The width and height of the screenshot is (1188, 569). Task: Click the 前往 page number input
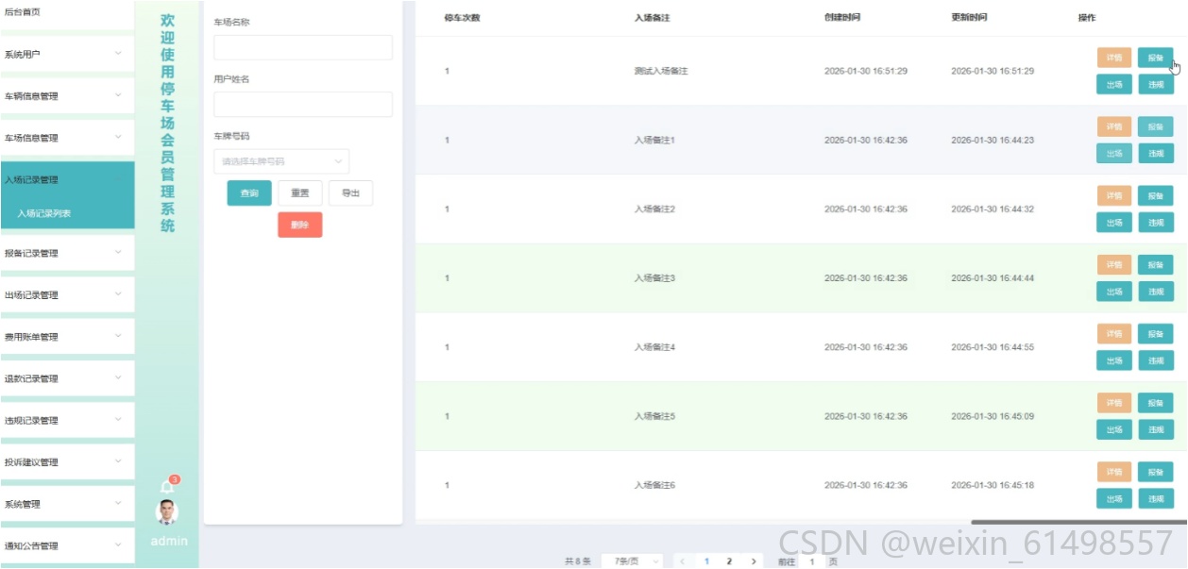[811, 561]
